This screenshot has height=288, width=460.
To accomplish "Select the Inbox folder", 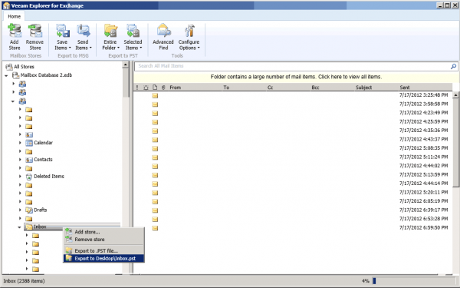I will (x=40, y=227).
